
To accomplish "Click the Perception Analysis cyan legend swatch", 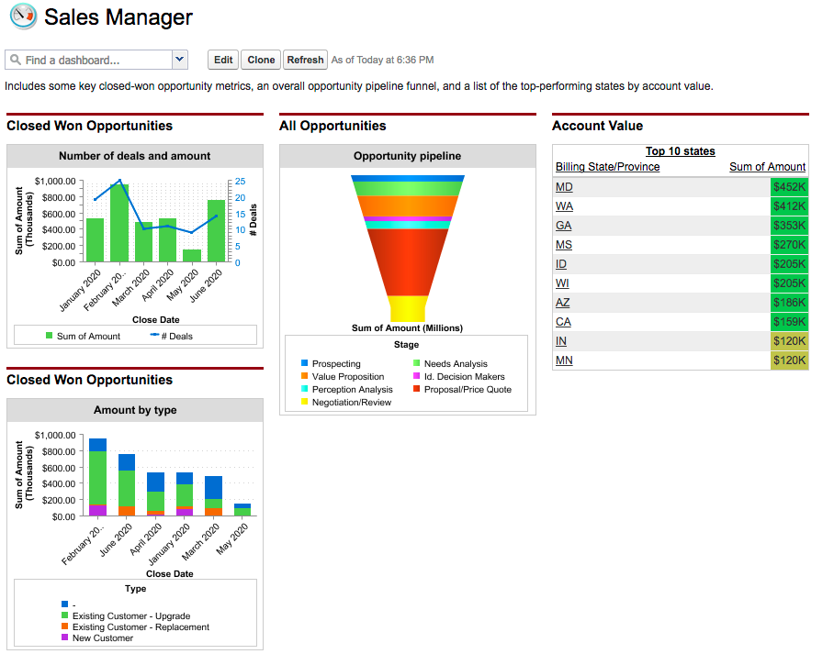I will tap(304, 389).
